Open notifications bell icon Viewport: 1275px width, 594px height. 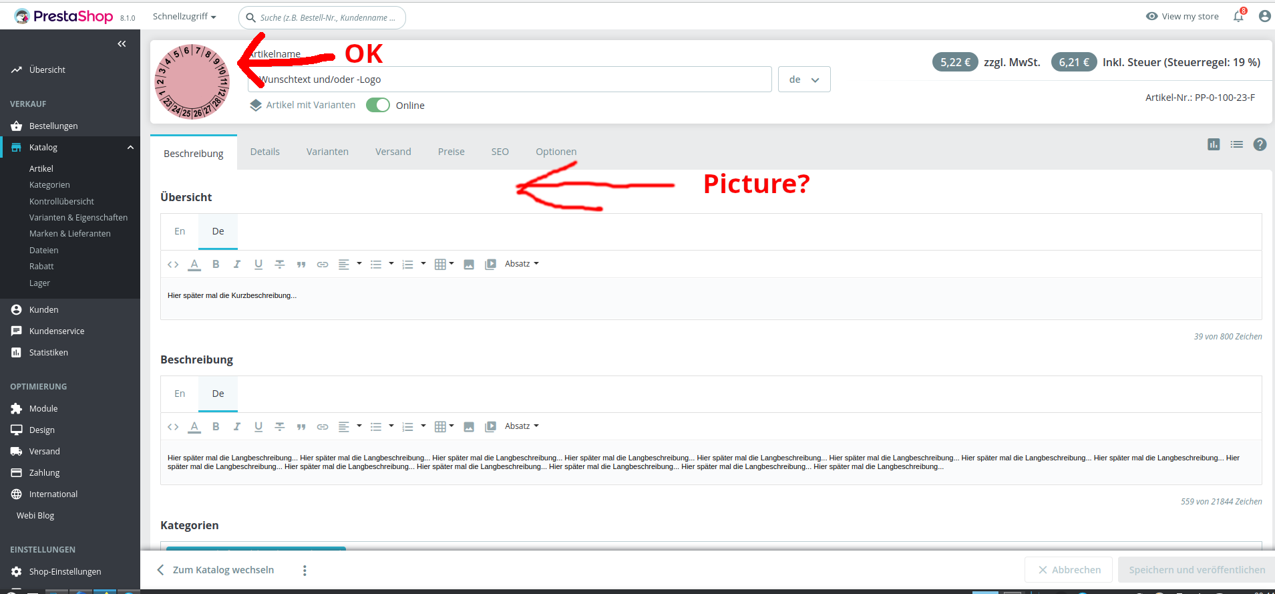tap(1238, 16)
